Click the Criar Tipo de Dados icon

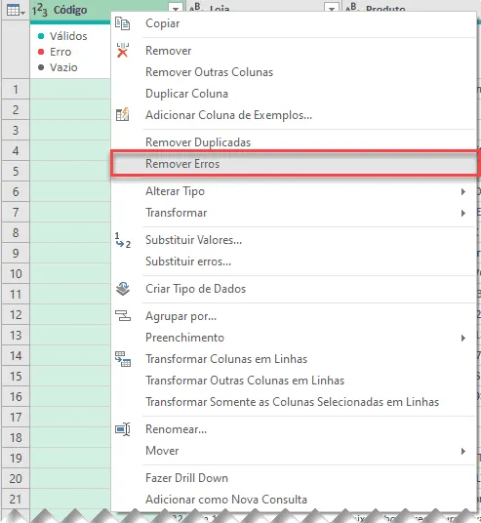point(123,289)
